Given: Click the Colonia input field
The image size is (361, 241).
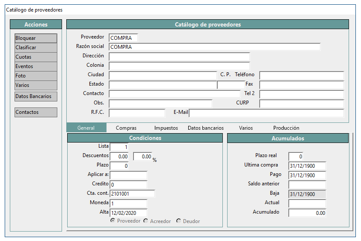Looking at the screenshot, I should [179, 66].
